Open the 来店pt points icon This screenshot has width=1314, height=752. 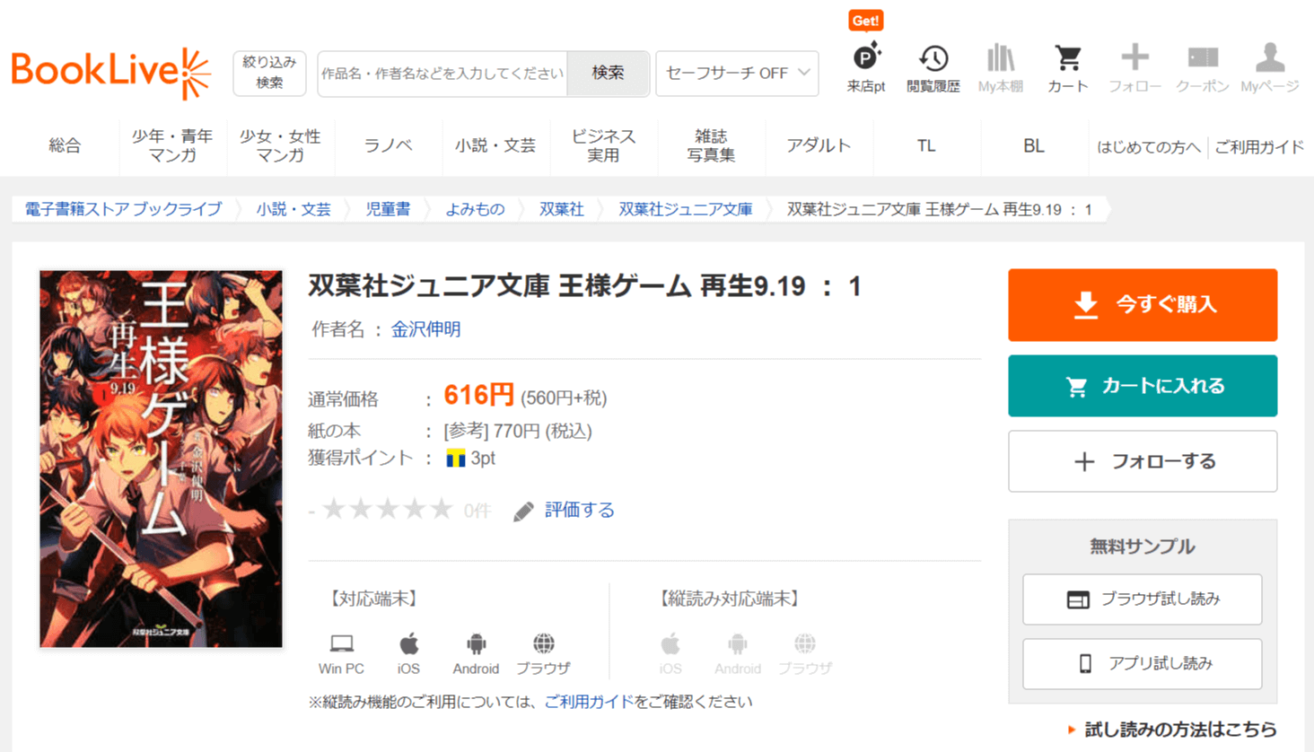[x=866, y=67]
